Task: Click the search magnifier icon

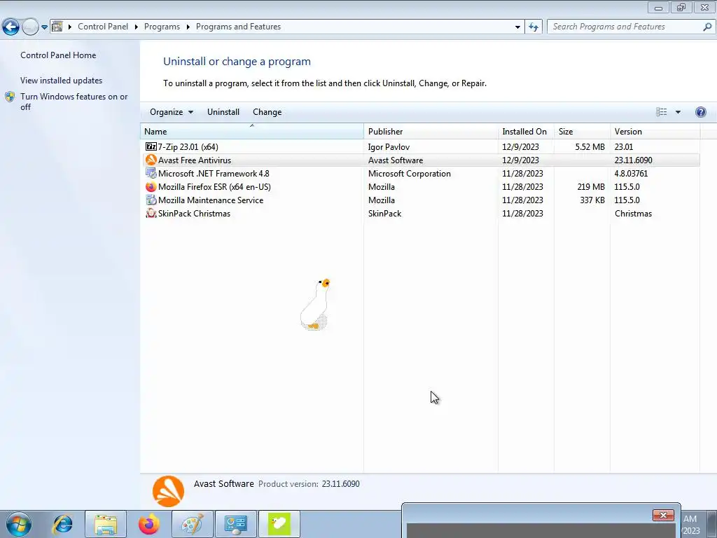Action: (707, 27)
